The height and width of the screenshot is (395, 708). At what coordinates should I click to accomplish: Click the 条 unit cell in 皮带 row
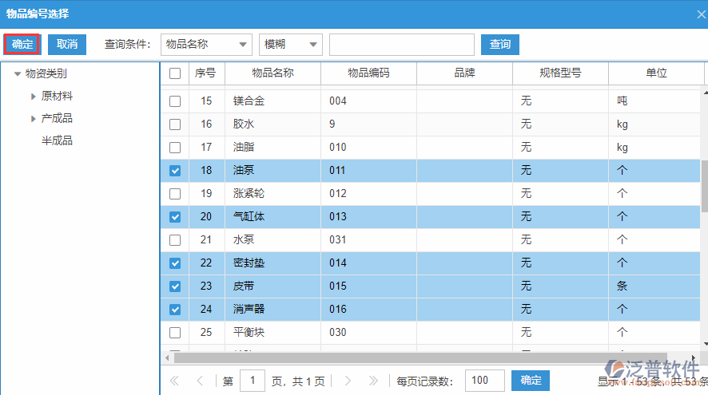click(654, 286)
